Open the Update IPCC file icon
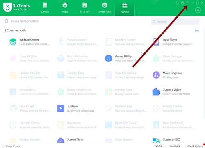Screen dimensions: 205x148 13,75
